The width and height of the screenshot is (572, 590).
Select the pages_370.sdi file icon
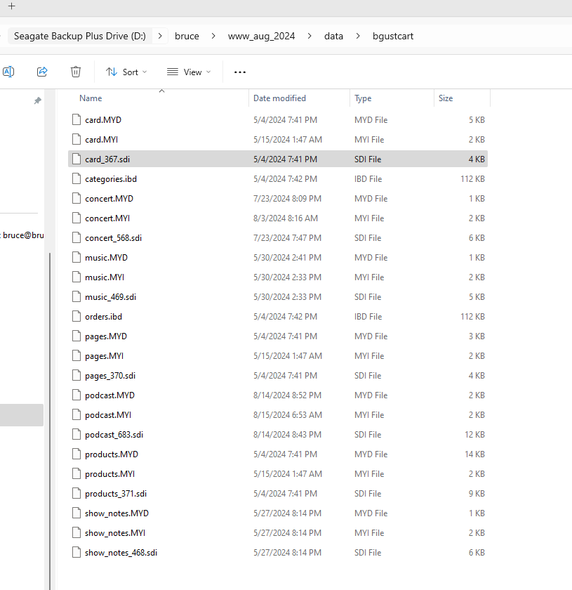(x=77, y=376)
